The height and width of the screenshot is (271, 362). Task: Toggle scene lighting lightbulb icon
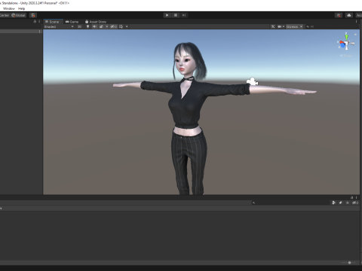click(x=87, y=26)
